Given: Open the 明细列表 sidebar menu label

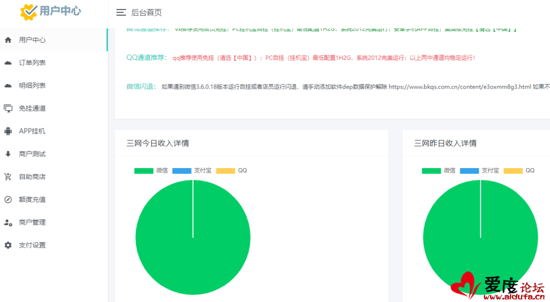Looking at the screenshot, I should point(32,86).
